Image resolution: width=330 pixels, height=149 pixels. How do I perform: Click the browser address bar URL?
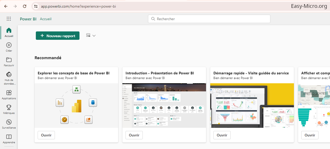(x=78, y=6)
